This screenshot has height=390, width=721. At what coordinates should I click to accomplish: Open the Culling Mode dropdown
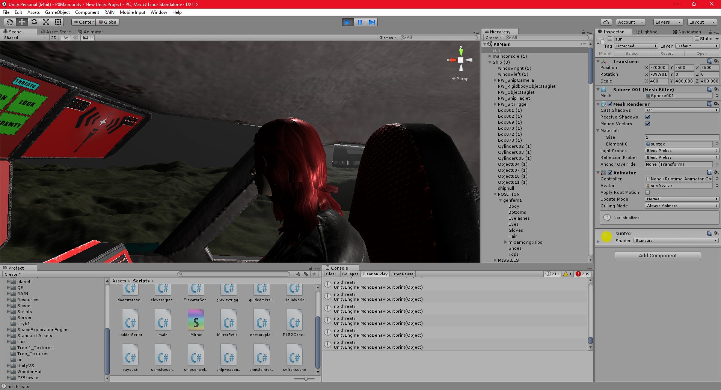pos(682,206)
